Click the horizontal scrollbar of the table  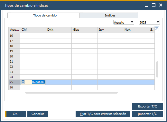point(71,93)
